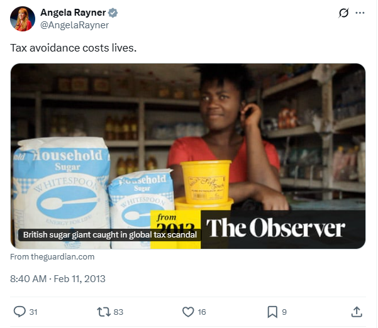Click the Grok slashed-circle icon
The image size is (378, 328).
pyautogui.click(x=343, y=13)
